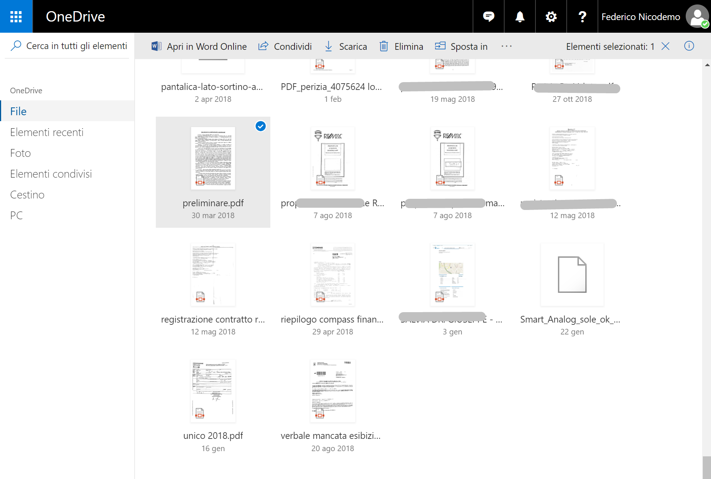Select File in sidebar
This screenshot has width=711, height=479.
67,111
